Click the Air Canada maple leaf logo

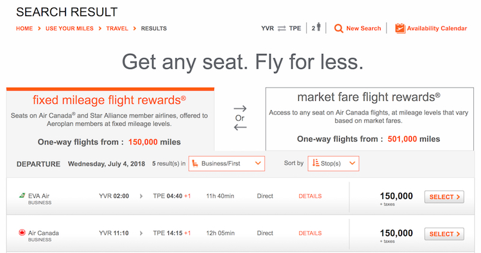tap(22, 233)
